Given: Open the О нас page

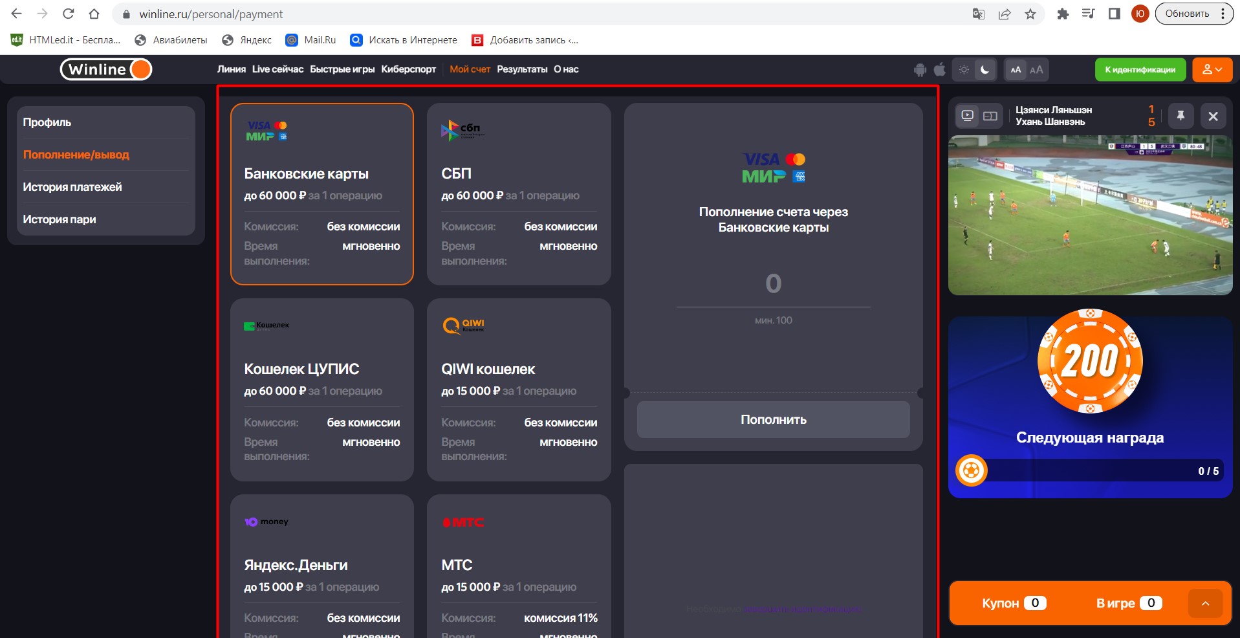Looking at the screenshot, I should (x=566, y=69).
